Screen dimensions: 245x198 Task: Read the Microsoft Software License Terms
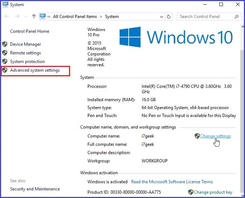click(172, 182)
